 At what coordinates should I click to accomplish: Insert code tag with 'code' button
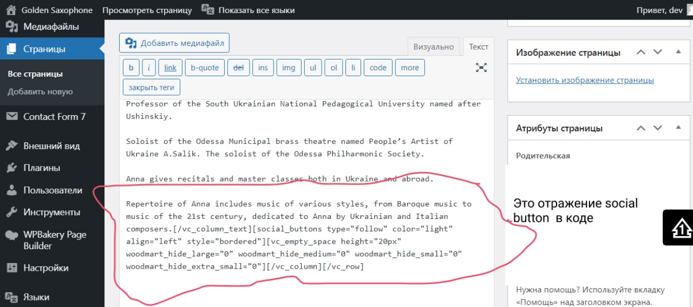click(378, 68)
